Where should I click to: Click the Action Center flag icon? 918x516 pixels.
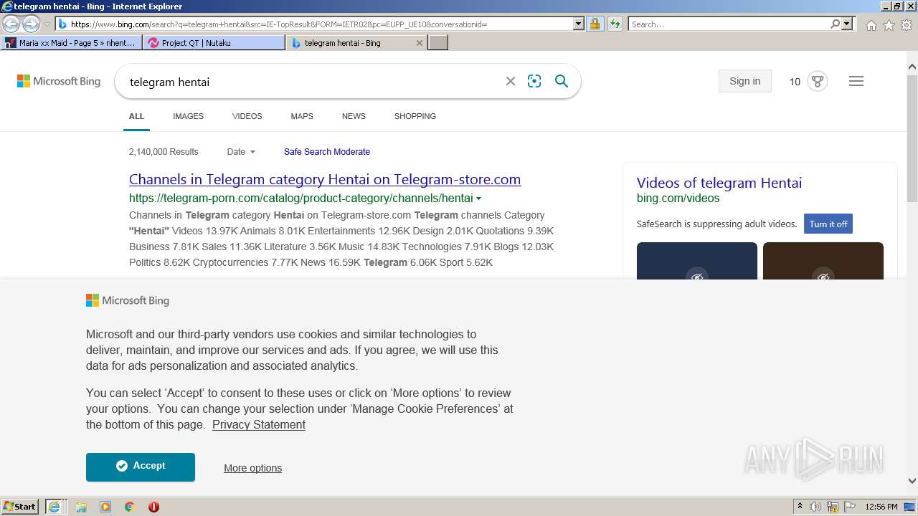click(850, 507)
